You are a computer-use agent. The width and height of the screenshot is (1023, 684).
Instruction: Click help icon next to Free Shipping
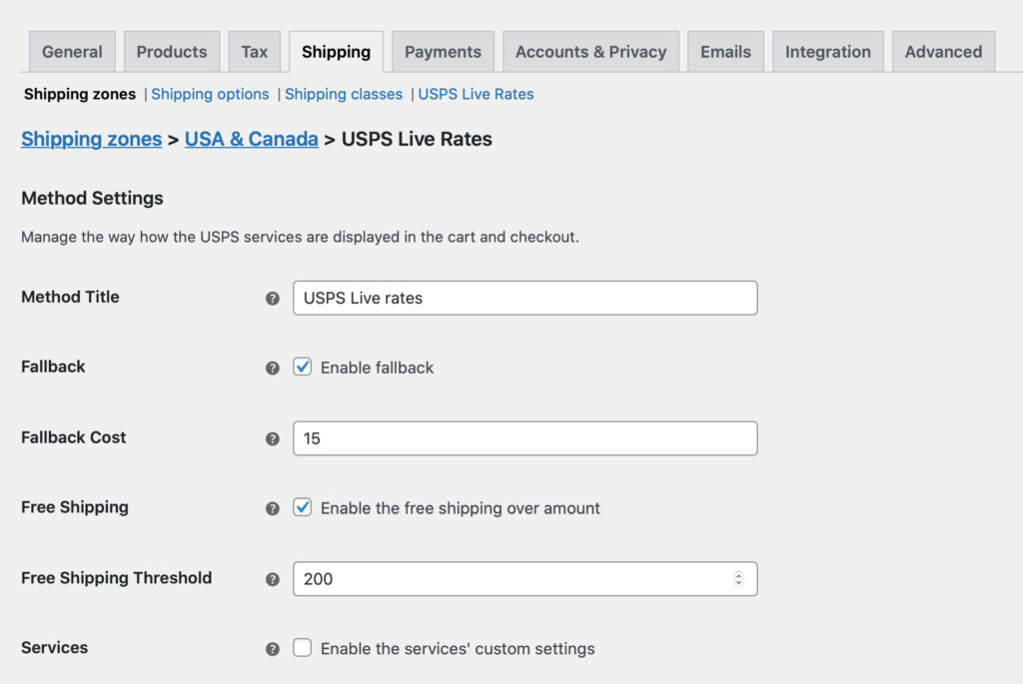tap(272, 508)
